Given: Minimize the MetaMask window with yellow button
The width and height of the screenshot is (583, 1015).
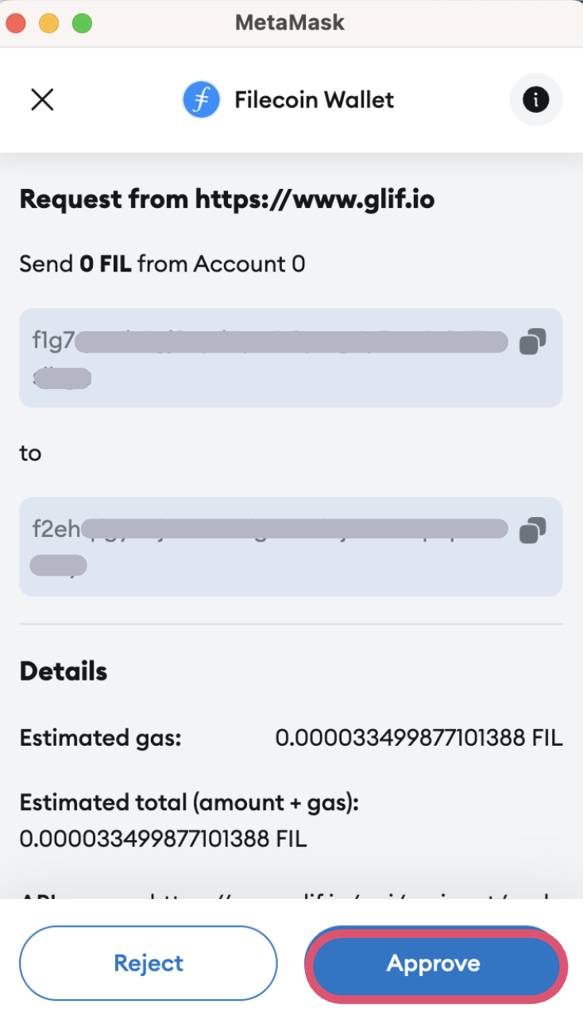Looking at the screenshot, I should [x=49, y=23].
